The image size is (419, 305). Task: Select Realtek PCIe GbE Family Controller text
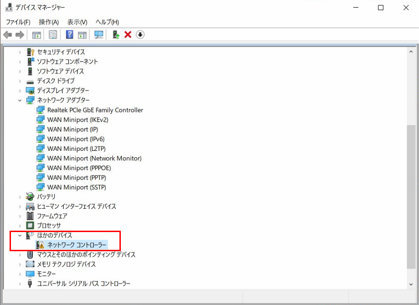click(x=95, y=110)
